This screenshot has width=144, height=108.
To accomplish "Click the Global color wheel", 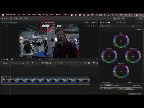I will point(121,41).
